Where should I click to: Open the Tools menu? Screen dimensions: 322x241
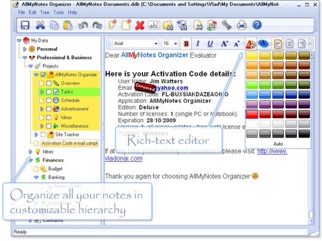[59, 12]
